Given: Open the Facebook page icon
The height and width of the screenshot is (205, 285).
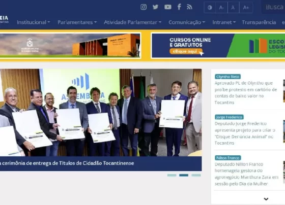Looking at the screenshot, I should pyautogui.click(x=179, y=7).
